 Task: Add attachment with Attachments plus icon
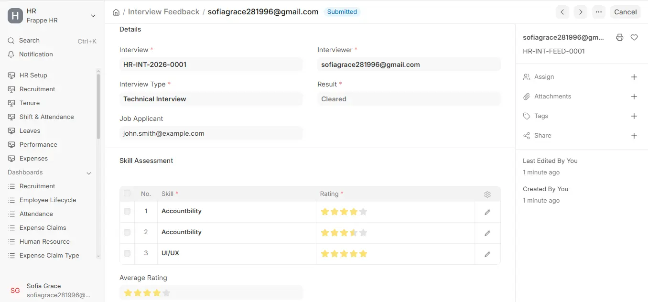[634, 97]
